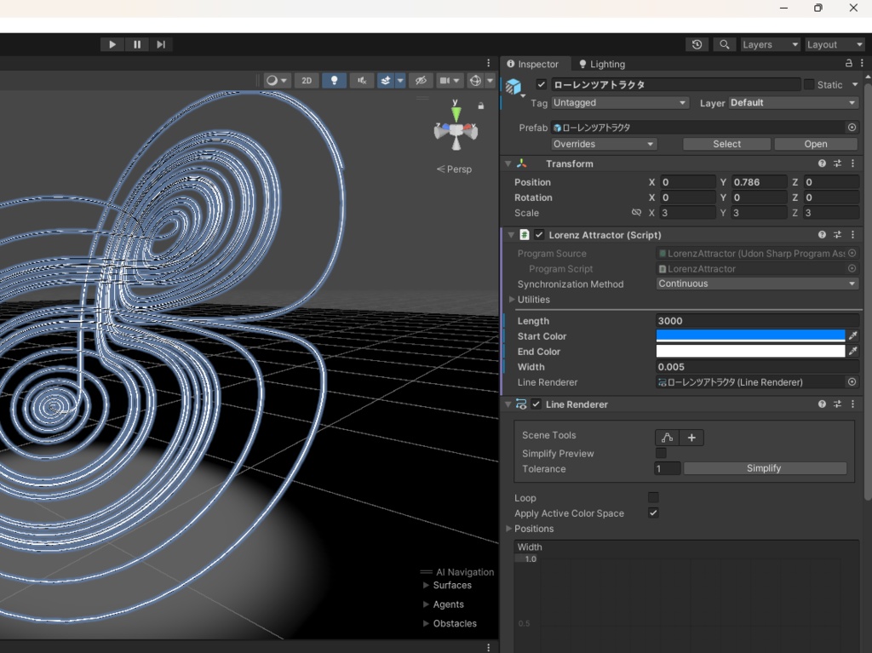
Task: Click the search magnifier icon
Action: (725, 44)
